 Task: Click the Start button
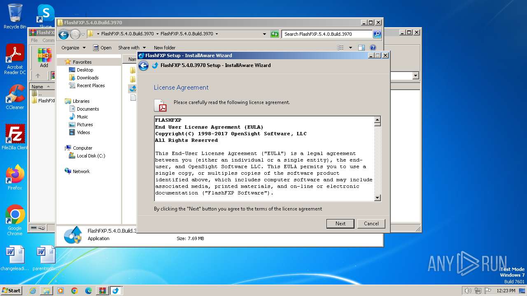click(x=11, y=291)
